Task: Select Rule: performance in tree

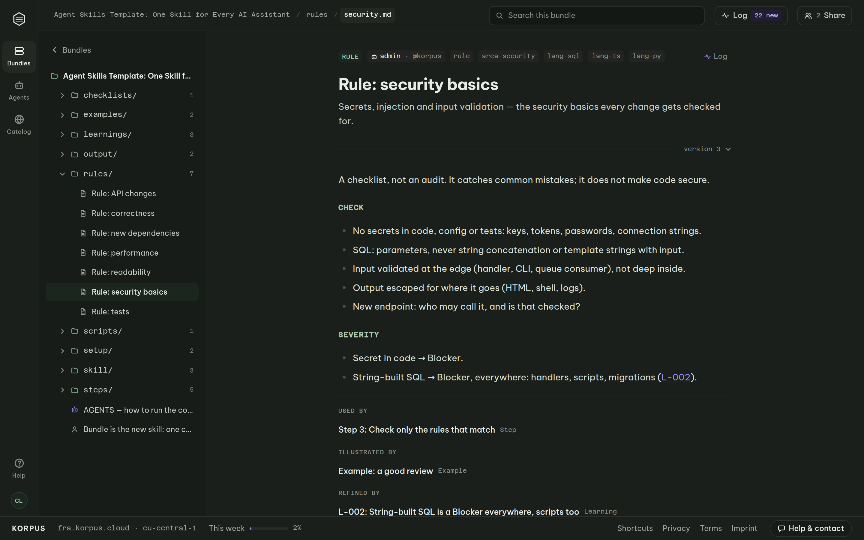Action: pyautogui.click(x=122, y=253)
